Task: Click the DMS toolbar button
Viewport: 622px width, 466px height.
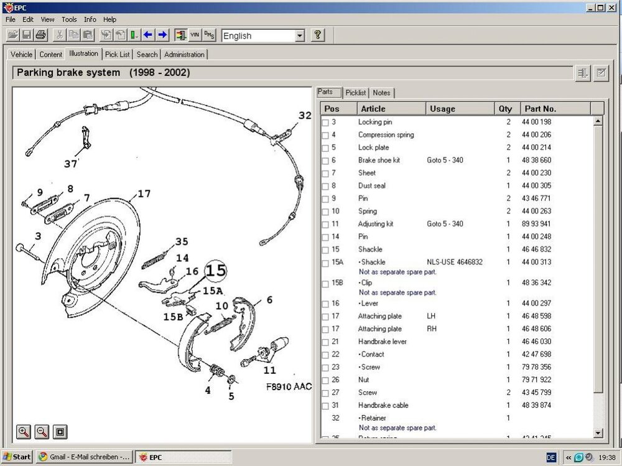Action: coord(208,35)
